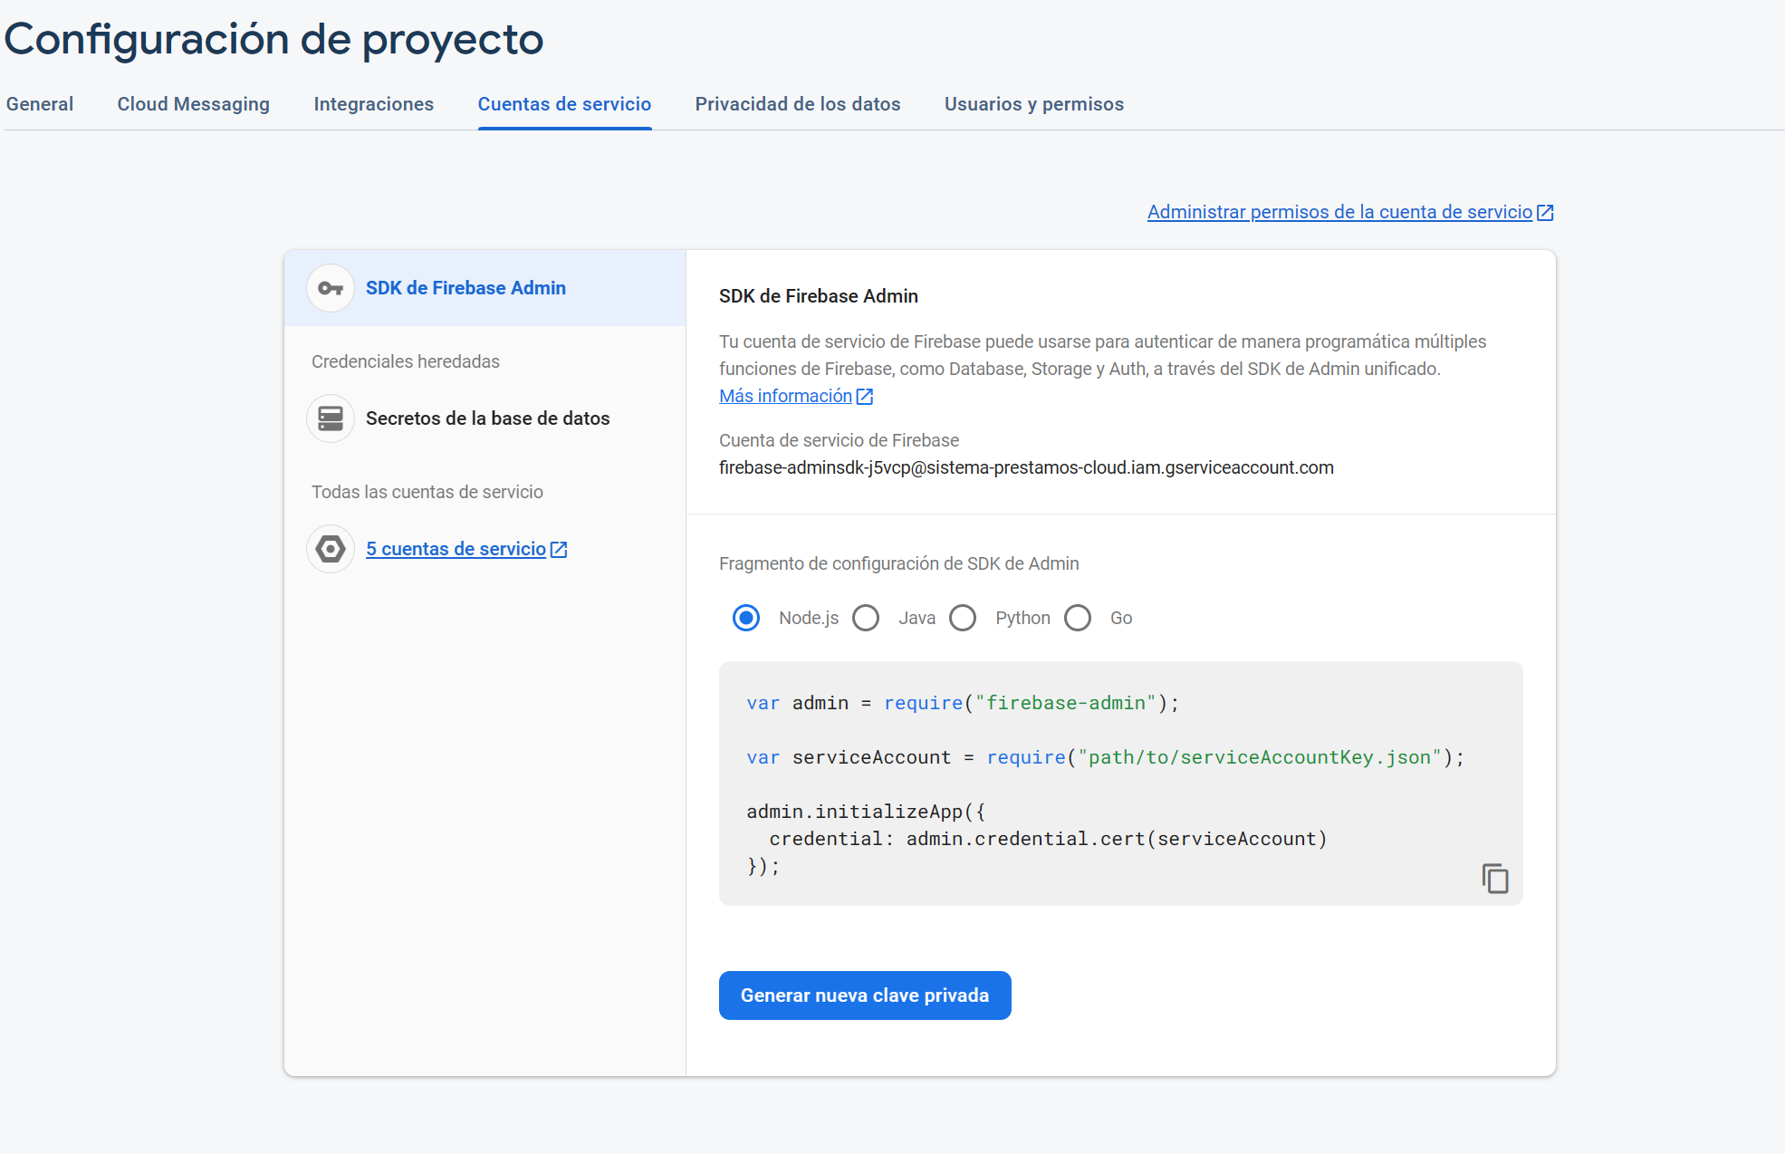
Task: Select SDK de Firebase Admin in sidebar
Action: pos(485,288)
